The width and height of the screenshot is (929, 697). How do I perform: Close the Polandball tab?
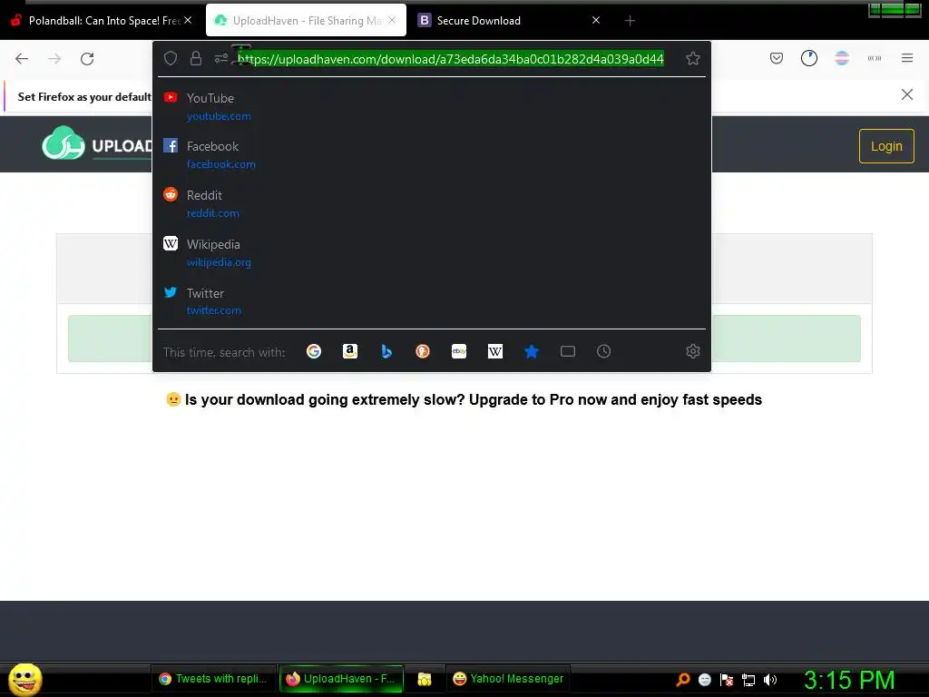(x=188, y=20)
